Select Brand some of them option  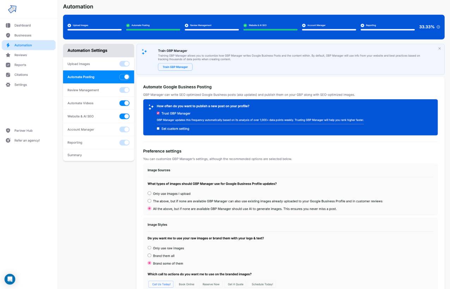[x=150, y=263]
